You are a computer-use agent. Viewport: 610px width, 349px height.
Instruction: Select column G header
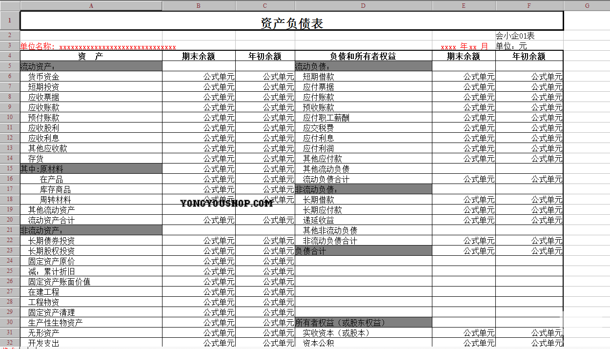tap(587, 5)
